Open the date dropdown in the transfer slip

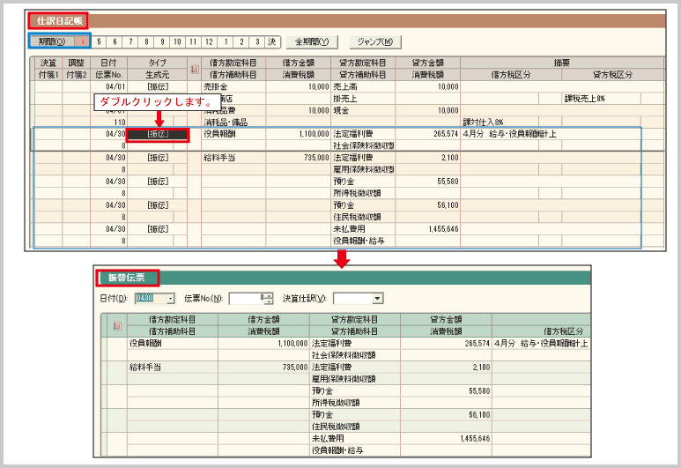click(x=171, y=299)
